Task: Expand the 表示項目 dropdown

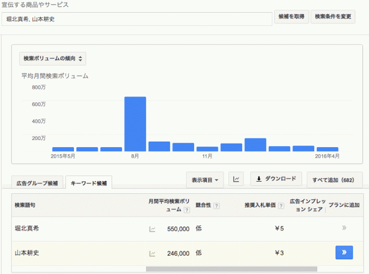Action: [205, 180]
